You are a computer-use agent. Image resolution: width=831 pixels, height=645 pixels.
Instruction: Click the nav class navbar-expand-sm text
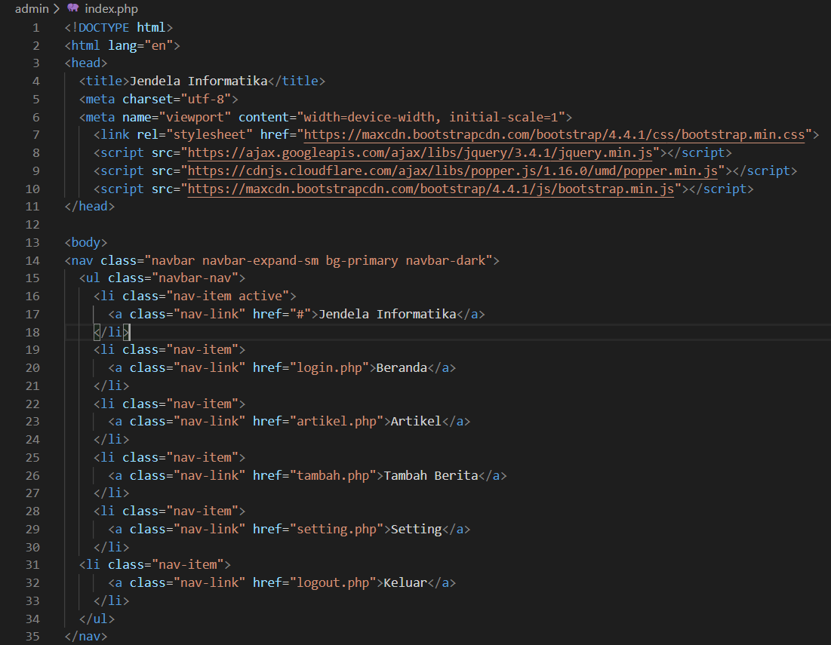coord(260,260)
